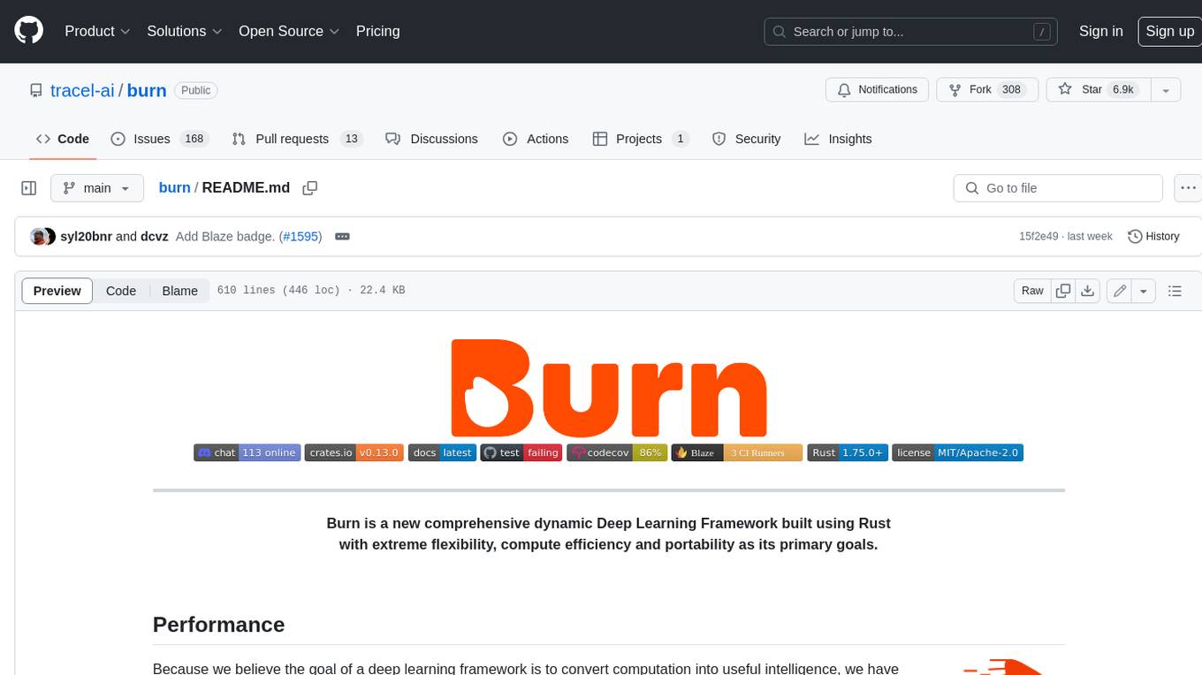This screenshot has width=1202, height=675.
Task: Open the Actions tab
Action: click(536, 139)
